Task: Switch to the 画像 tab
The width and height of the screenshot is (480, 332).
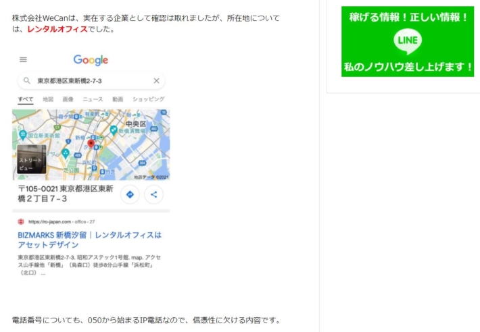Action: coord(68,99)
